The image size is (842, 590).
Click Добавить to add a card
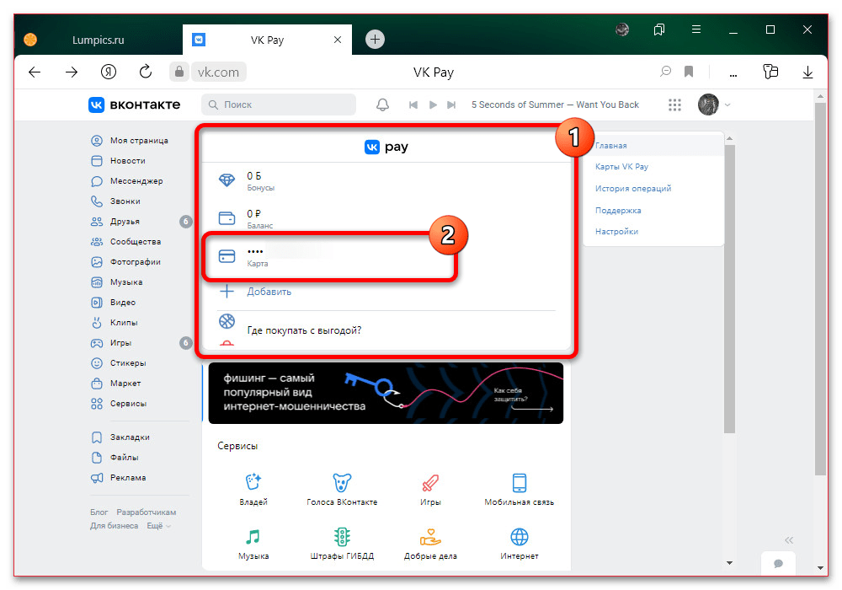(269, 292)
